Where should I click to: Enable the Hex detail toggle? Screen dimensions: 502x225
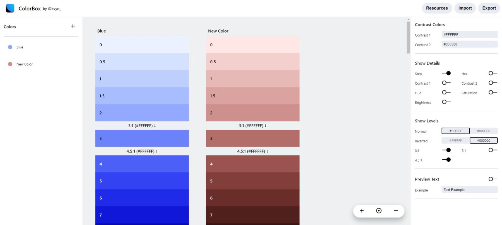(x=492, y=73)
